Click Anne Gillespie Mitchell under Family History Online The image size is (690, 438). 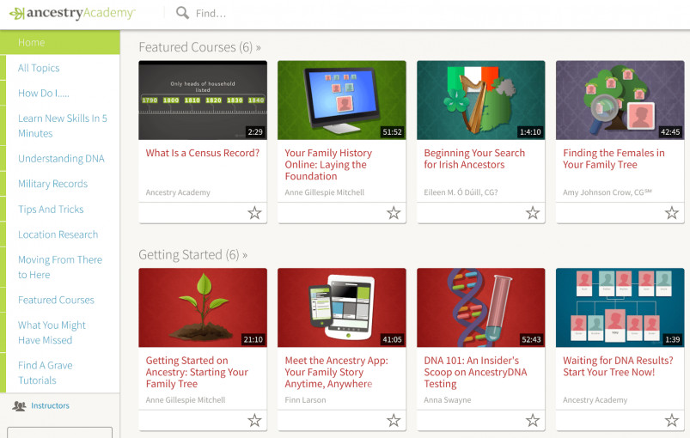coord(324,192)
